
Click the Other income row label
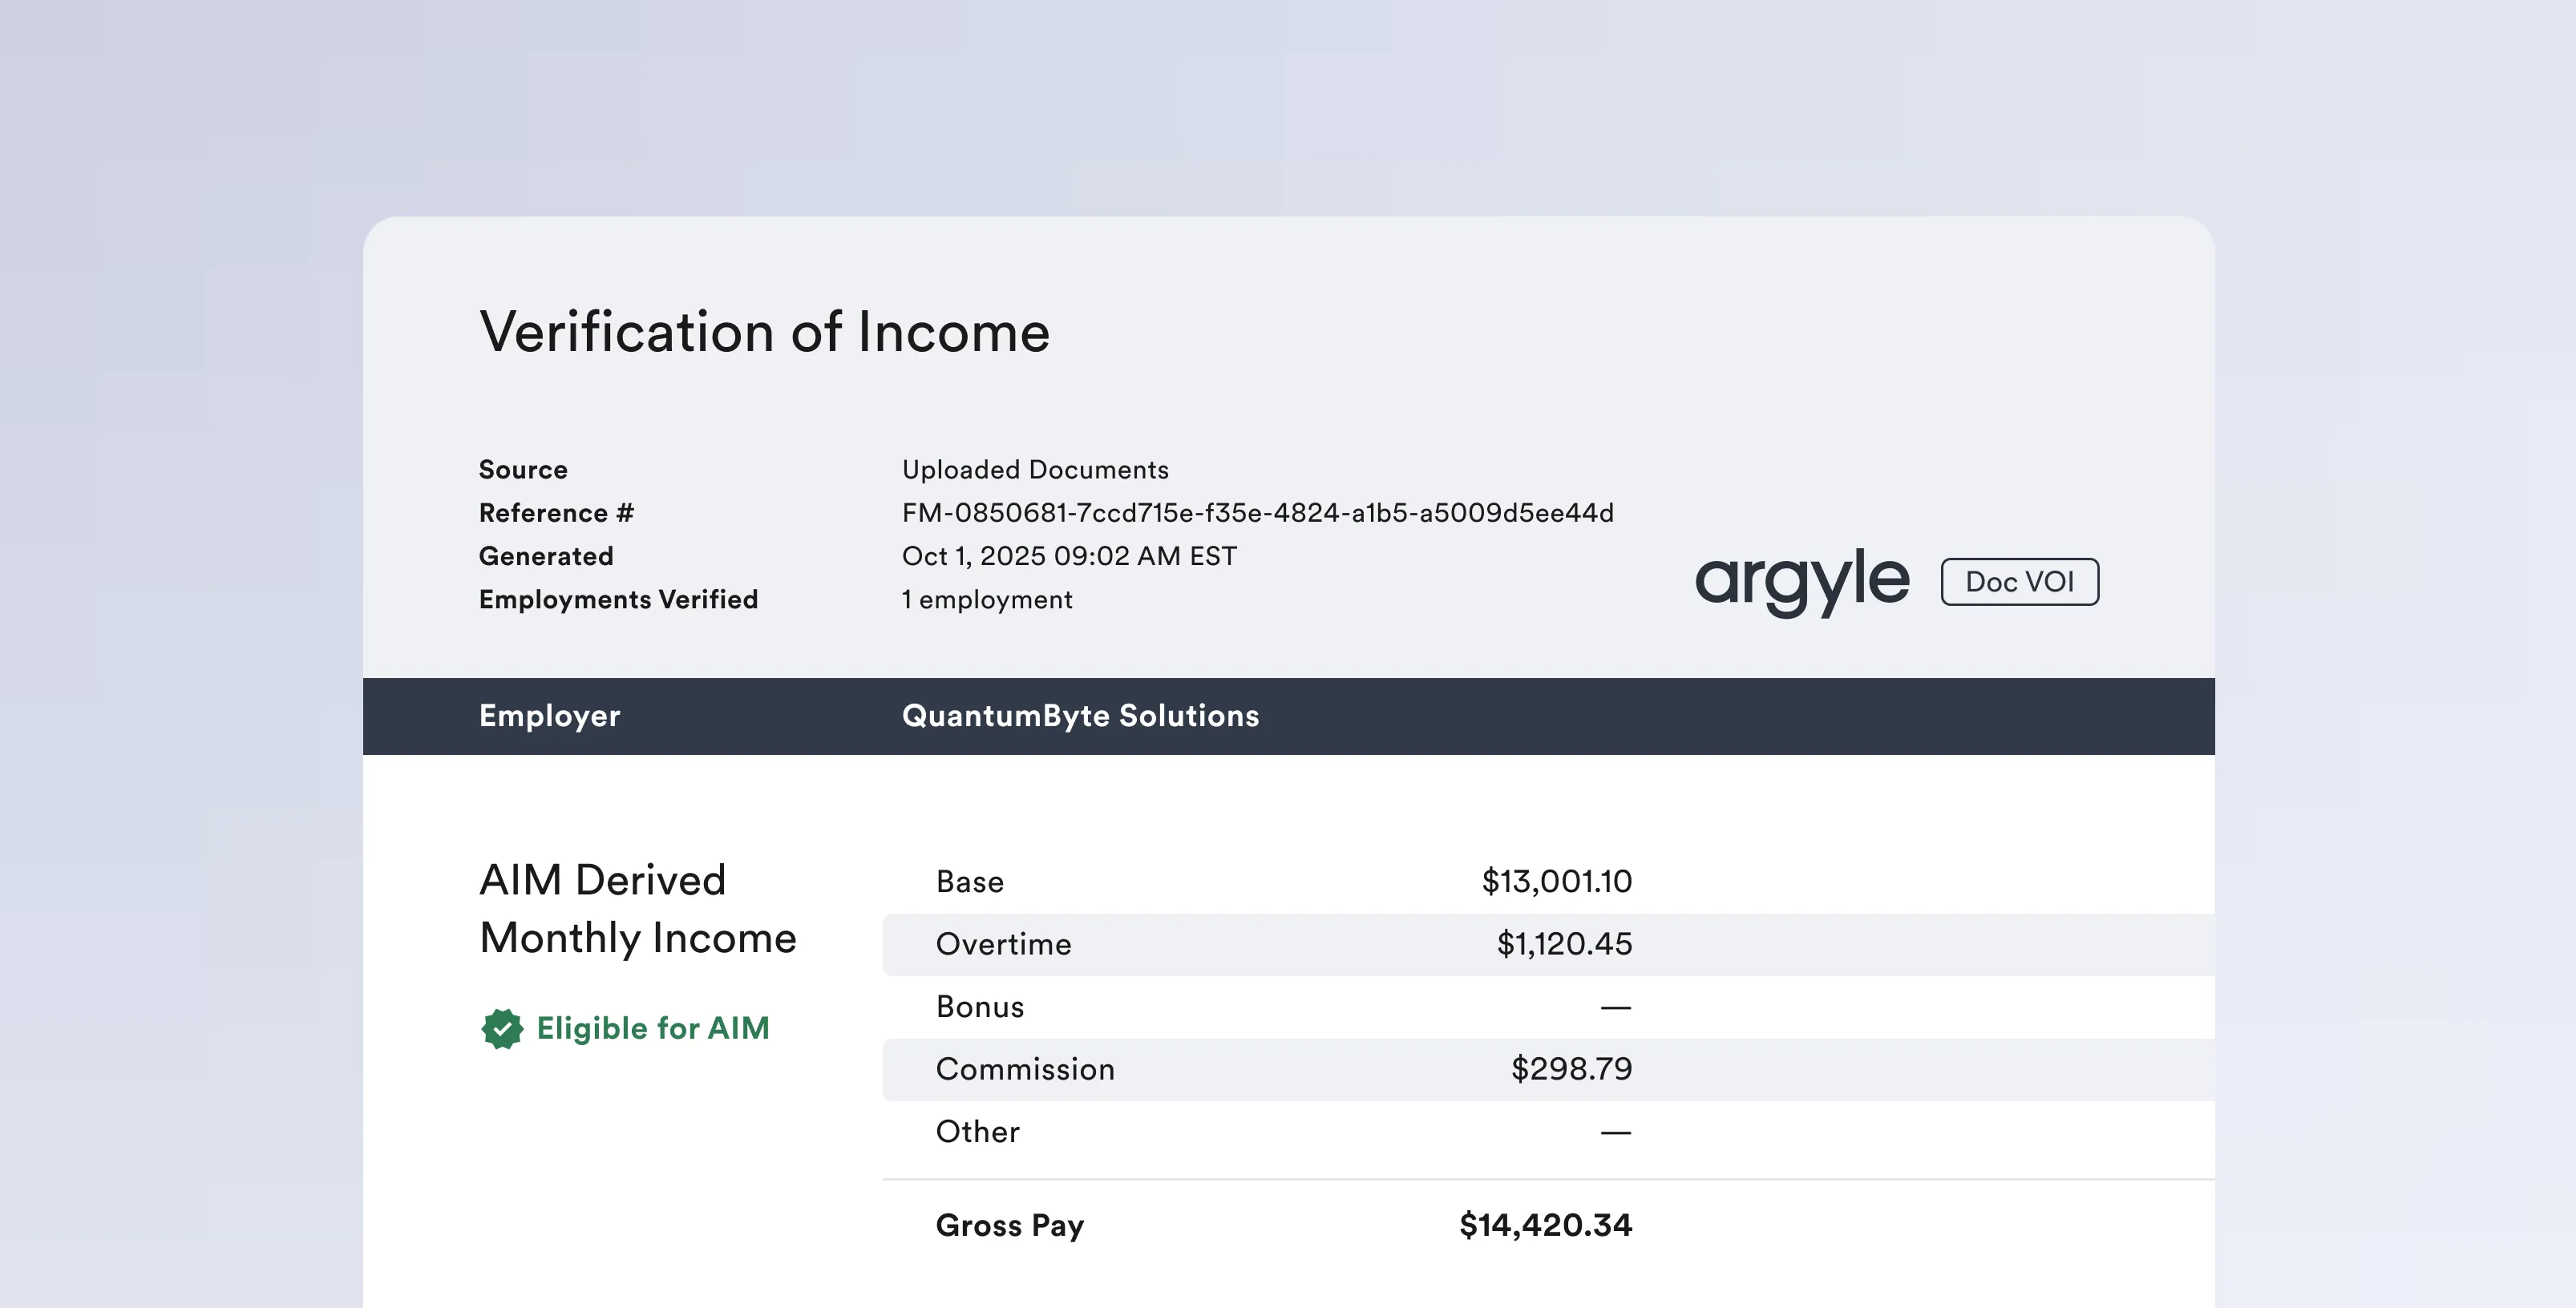(977, 1132)
